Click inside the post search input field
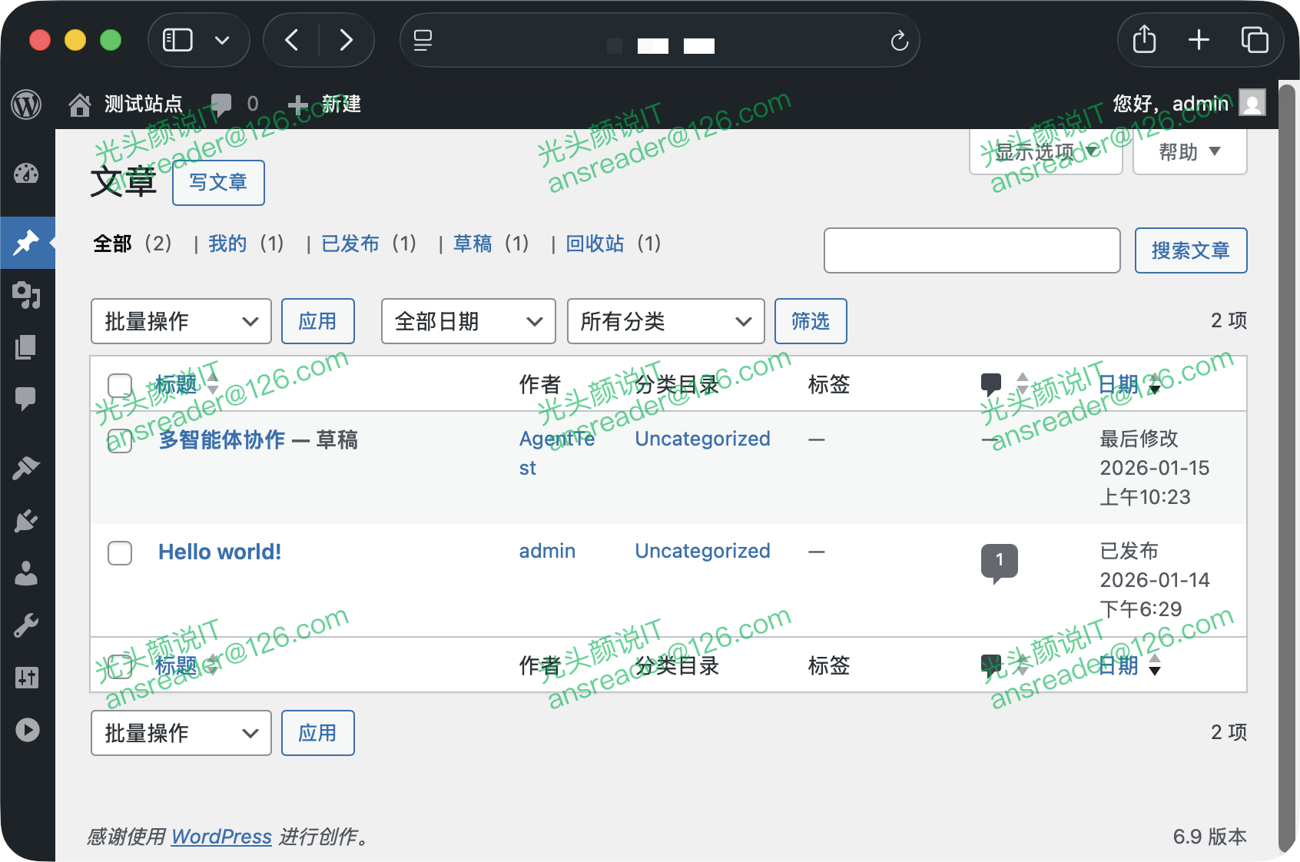This screenshot has width=1300, height=862. pos(971,250)
